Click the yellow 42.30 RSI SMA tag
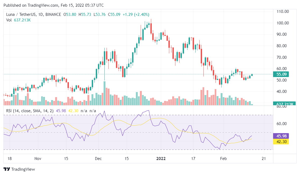This screenshot has height=175, width=300. [x=281, y=141]
